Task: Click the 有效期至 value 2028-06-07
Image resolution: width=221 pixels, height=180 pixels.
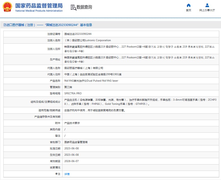Action: click(71, 161)
